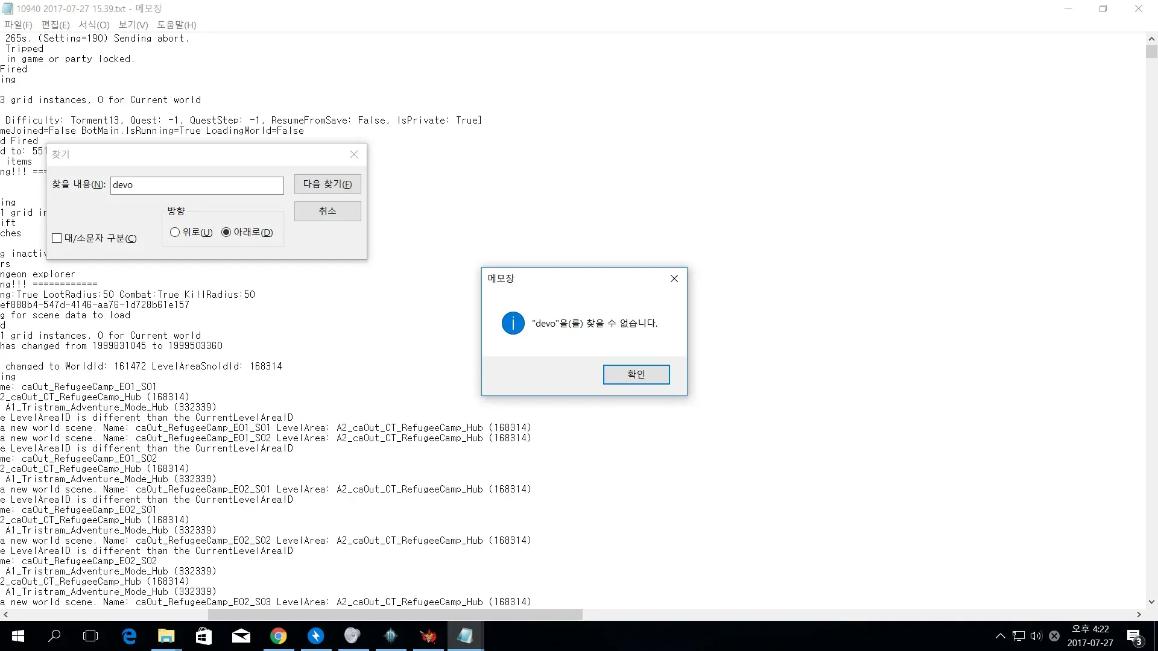Open File Explorer from the taskbar
The image size is (1158, 651).
[166, 636]
